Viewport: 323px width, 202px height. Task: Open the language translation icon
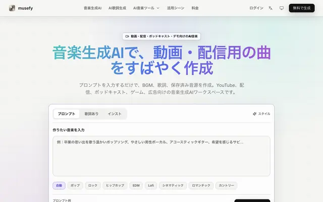click(271, 8)
